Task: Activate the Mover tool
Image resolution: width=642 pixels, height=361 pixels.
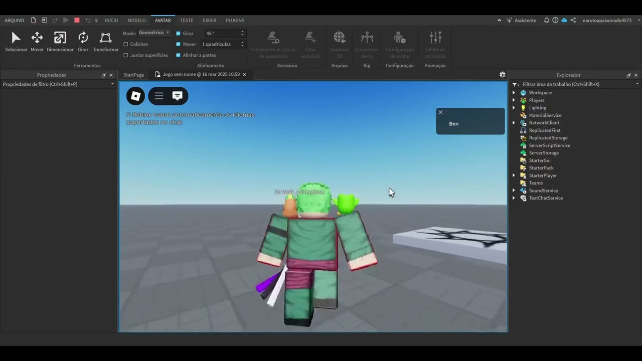Action: click(37, 42)
